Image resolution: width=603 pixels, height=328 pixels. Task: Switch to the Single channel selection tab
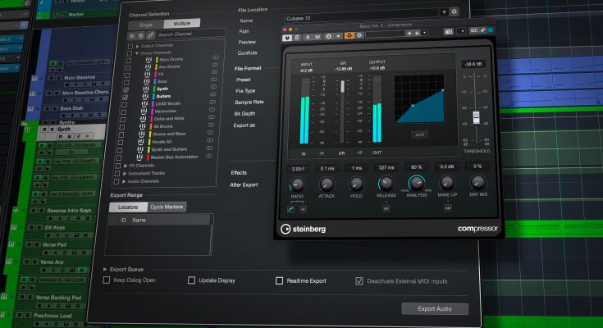pyautogui.click(x=146, y=24)
